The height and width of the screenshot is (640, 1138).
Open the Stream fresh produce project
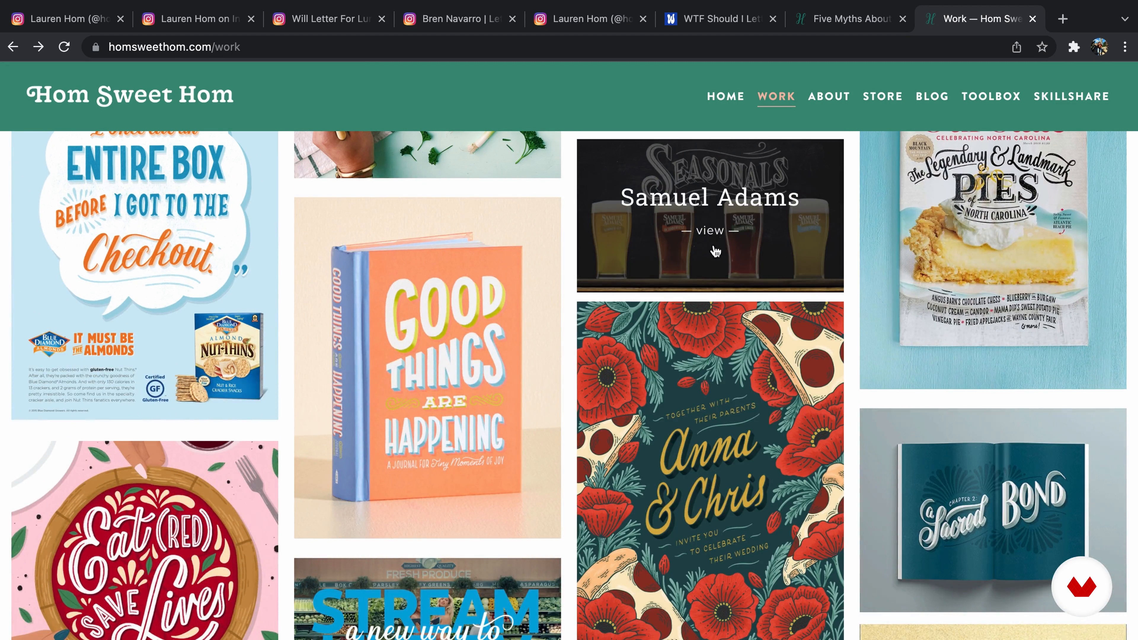[x=427, y=599]
